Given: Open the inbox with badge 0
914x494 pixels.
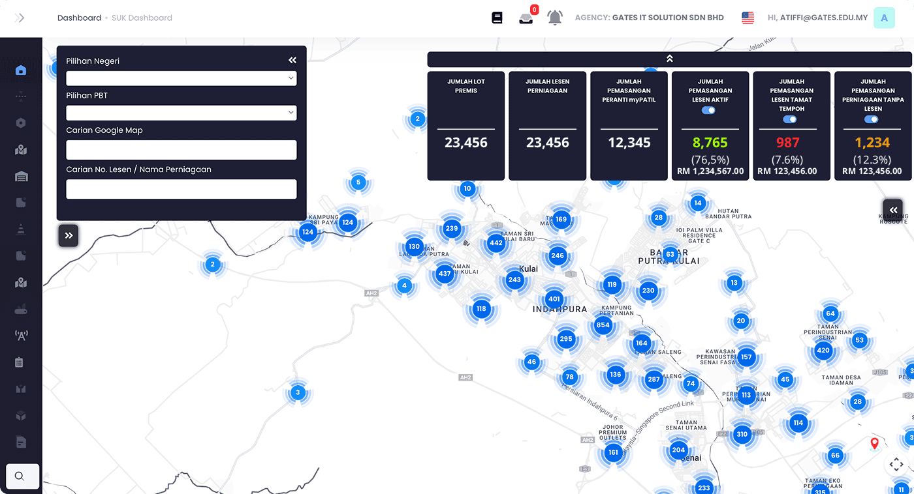Looking at the screenshot, I should tap(526, 18).
